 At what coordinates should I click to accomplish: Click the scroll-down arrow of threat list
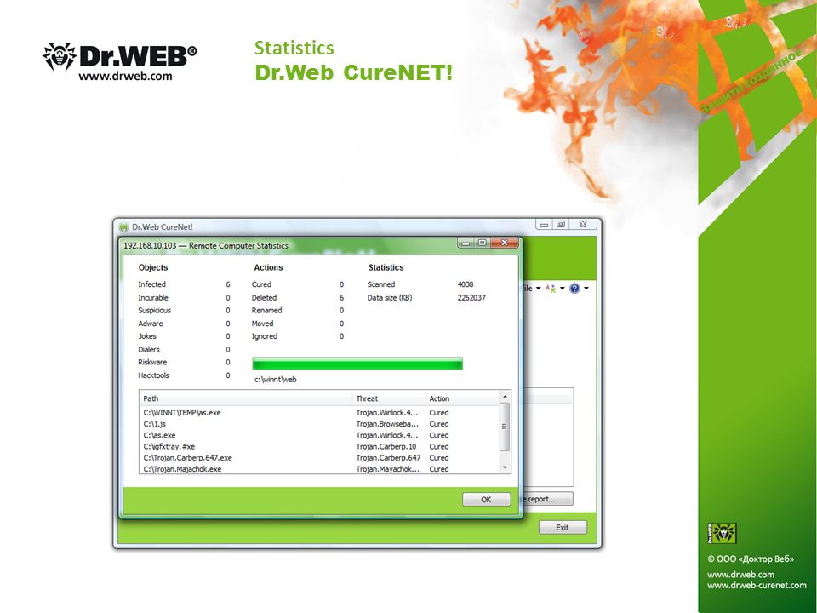[x=505, y=467]
